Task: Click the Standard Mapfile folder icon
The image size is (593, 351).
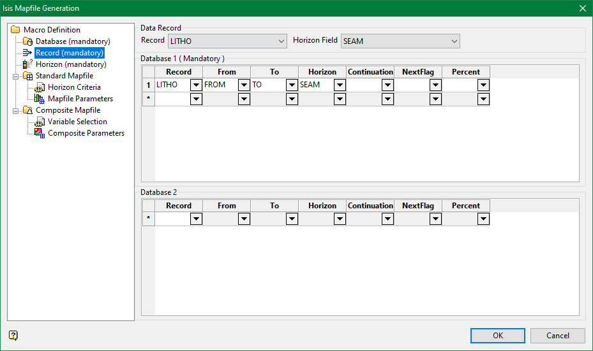Action: [27, 76]
